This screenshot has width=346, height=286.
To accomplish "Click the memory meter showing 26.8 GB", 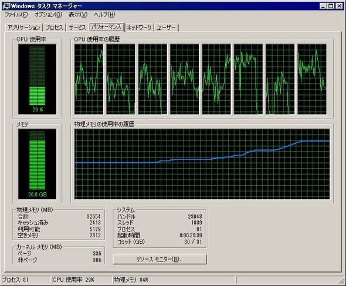I will point(37,164).
